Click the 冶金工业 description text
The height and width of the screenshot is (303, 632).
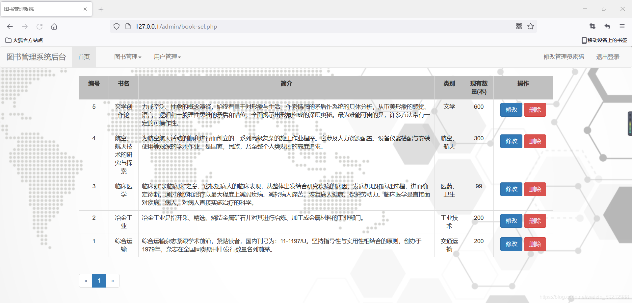tap(253, 218)
